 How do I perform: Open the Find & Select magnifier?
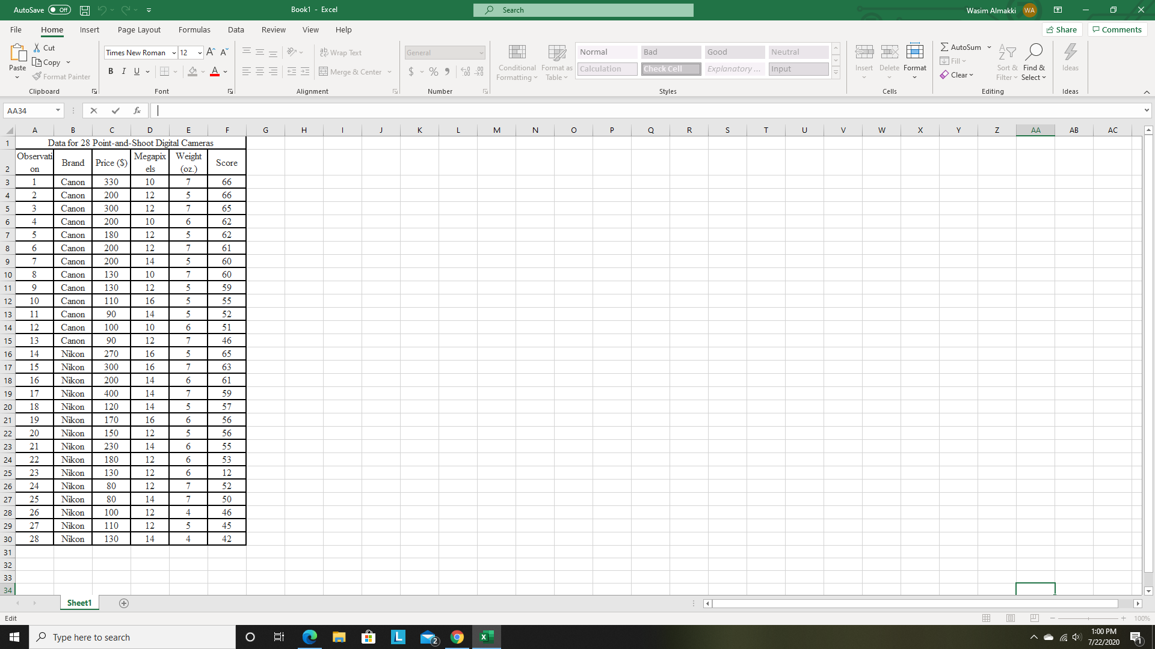1033,53
